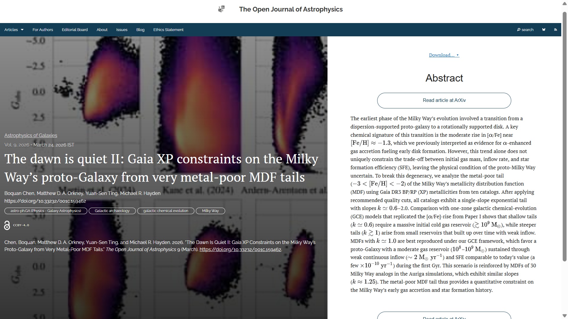This screenshot has width=568, height=319.
Task: Click the journal logo icon
Action: 221,9
